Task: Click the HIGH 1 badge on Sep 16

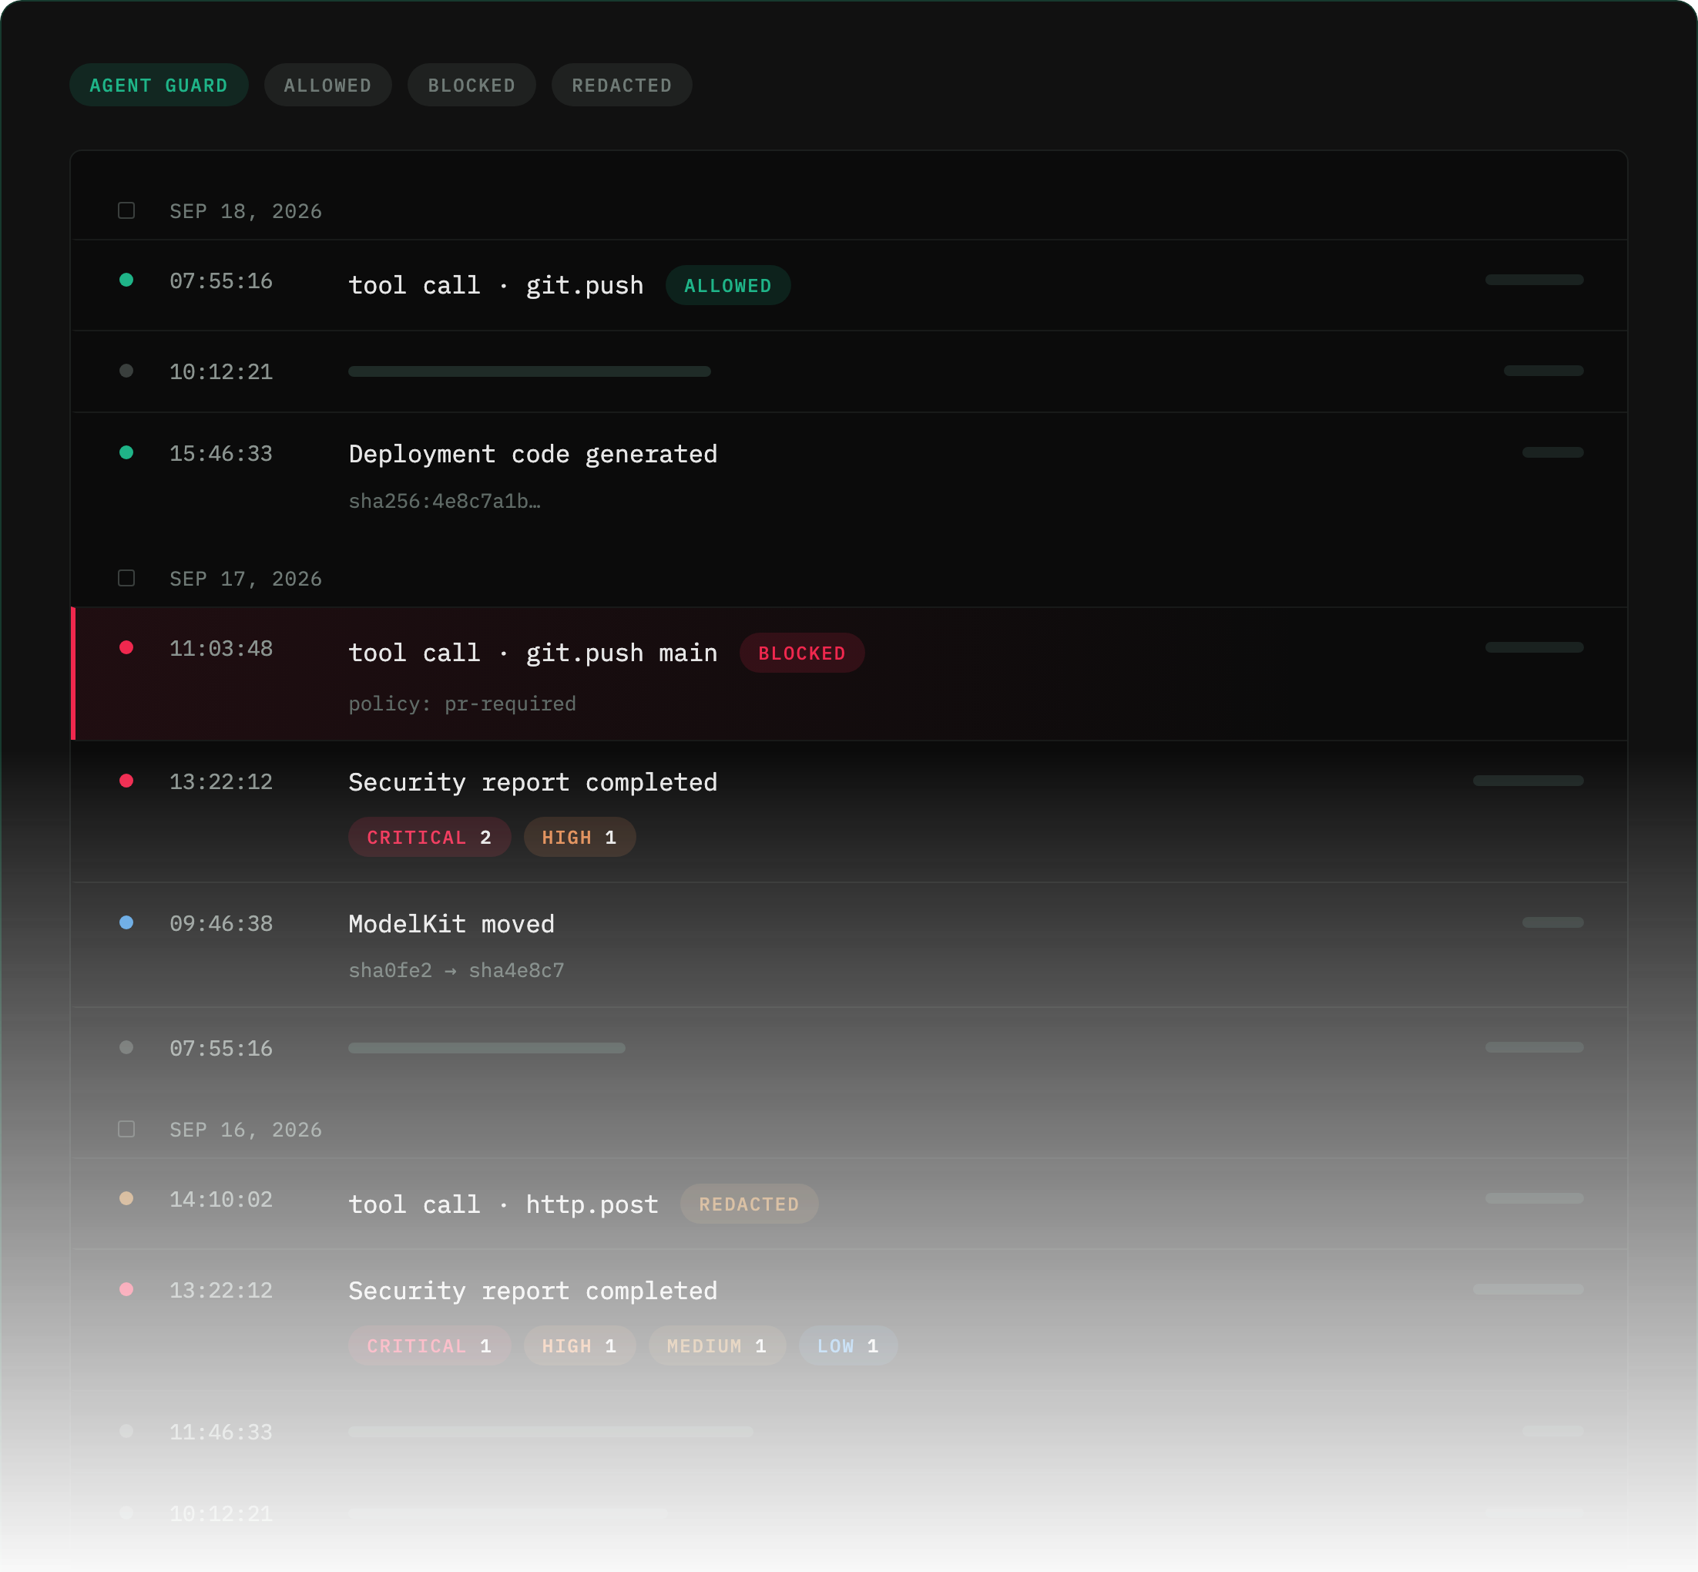Action: 579,1345
